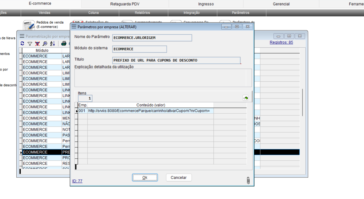Open the Ingresso tab

[206, 4]
